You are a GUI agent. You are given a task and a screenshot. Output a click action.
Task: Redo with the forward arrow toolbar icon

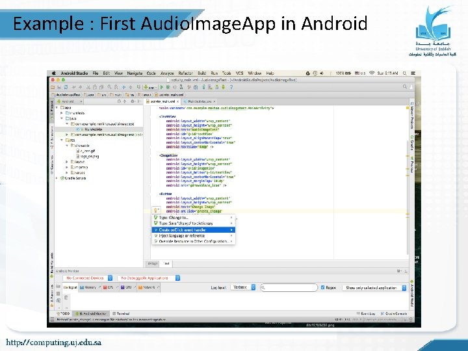[81, 87]
